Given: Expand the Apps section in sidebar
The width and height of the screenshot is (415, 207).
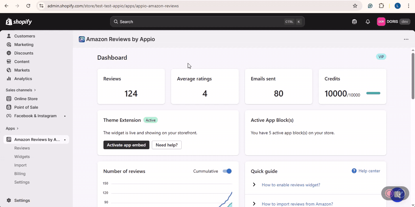Looking at the screenshot, I should point(12,129).
